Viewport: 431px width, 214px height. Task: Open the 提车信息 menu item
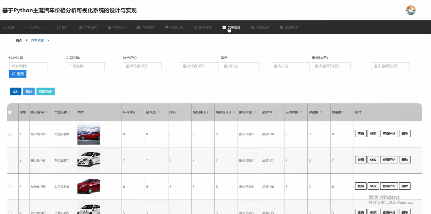(203, 27)
